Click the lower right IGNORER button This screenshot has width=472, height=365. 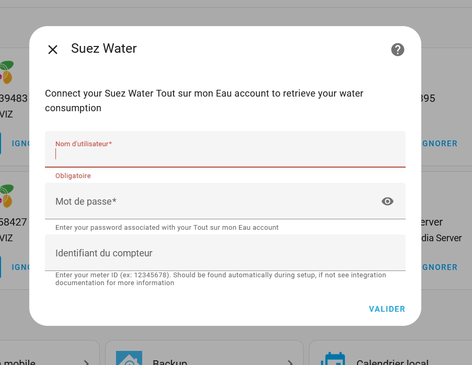point(440,267)
